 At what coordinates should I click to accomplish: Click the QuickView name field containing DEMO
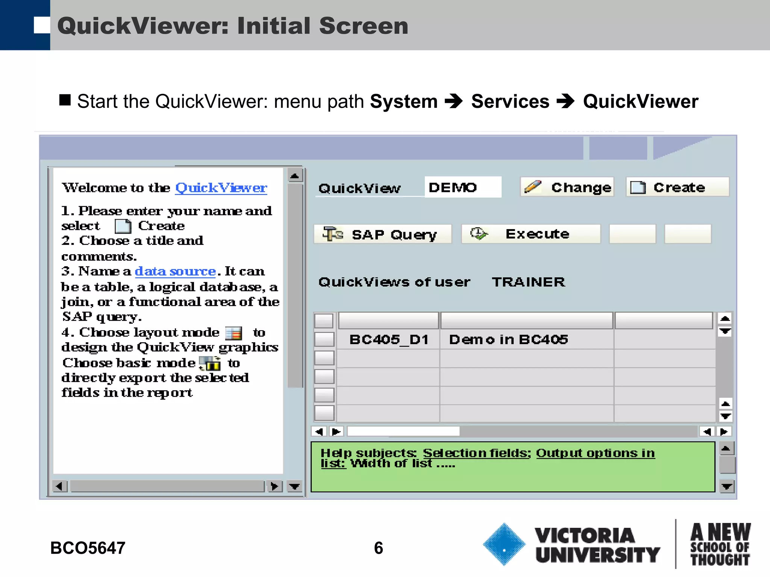[463, 187]
